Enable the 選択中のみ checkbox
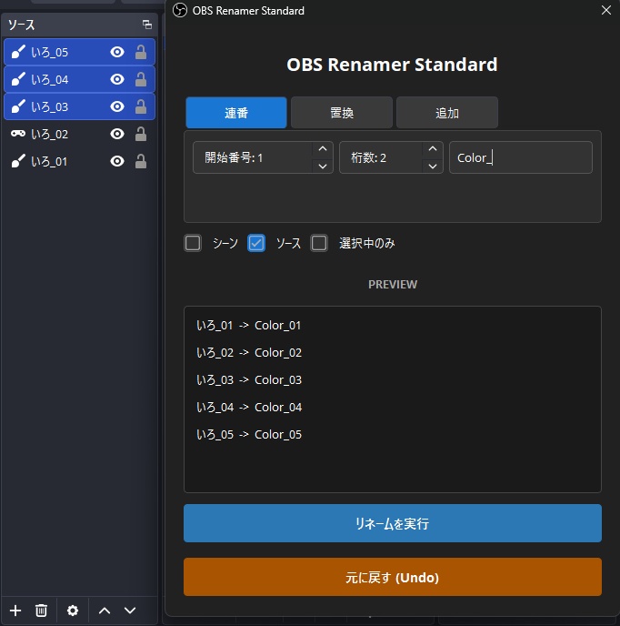The width and height of the screenshot is (620, 626). point(319,243)
